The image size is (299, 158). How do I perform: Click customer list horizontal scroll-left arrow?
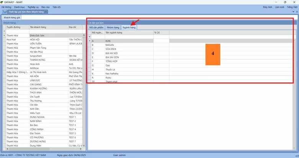tap(7, 149)
